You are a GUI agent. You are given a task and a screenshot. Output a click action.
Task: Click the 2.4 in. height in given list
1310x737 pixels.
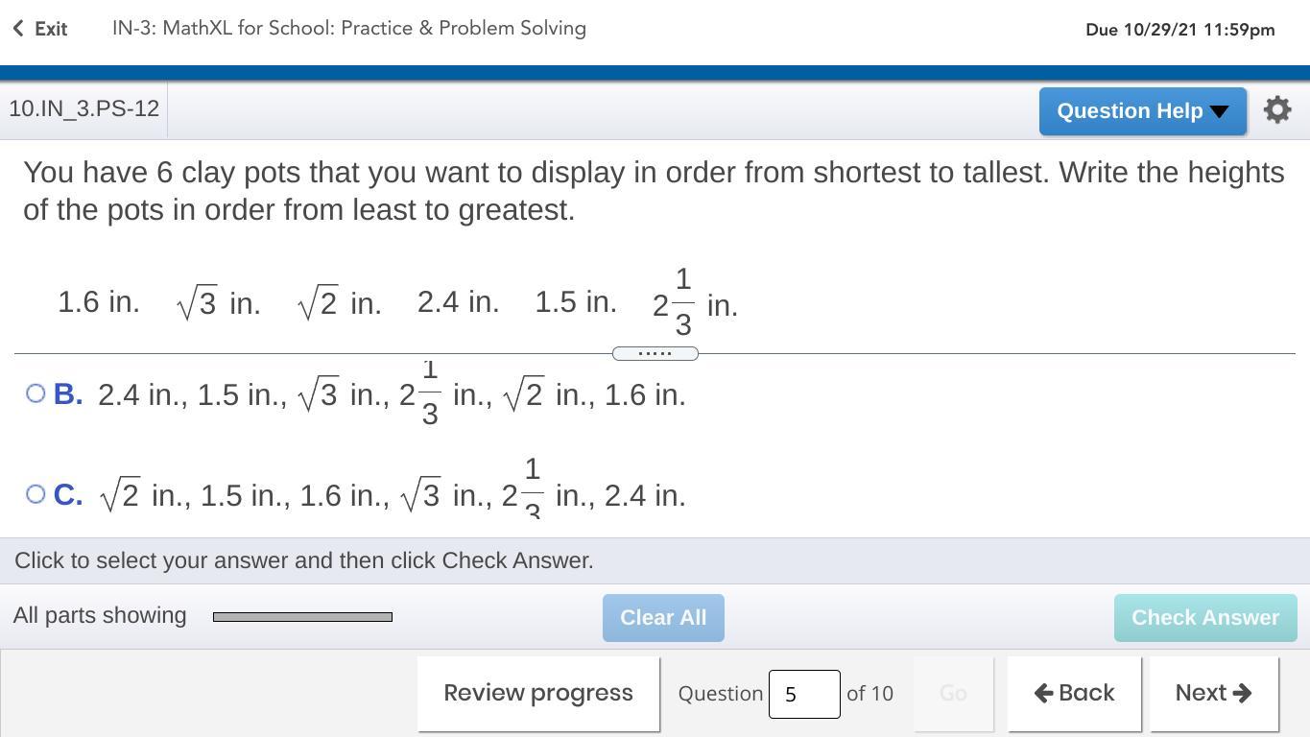point(458,302)
